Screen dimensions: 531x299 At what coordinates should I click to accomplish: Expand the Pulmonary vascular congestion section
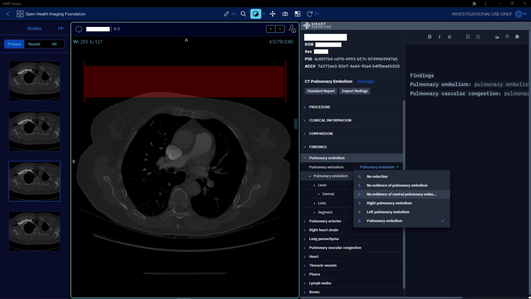[x=352, y=248]
